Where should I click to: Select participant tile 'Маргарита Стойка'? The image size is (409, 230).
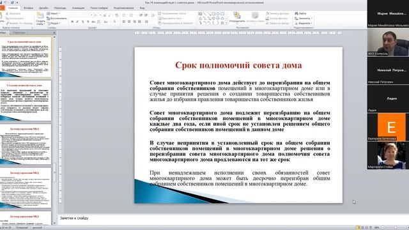[x=388, y=155]
